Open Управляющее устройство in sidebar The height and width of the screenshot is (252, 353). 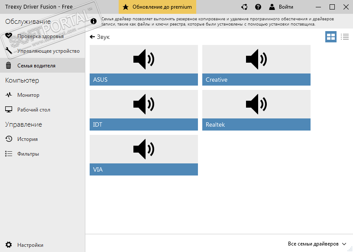(42, 51)
